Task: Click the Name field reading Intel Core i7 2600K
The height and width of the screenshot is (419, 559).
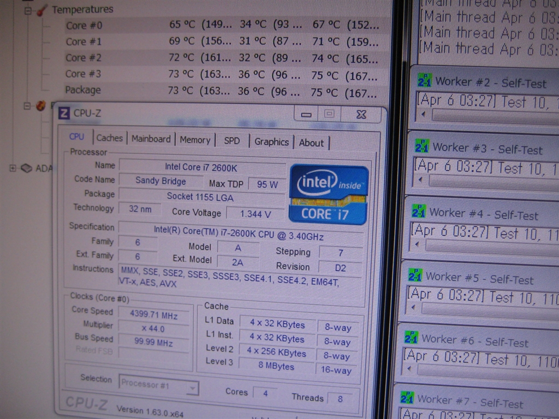Action: click(203, 167)
